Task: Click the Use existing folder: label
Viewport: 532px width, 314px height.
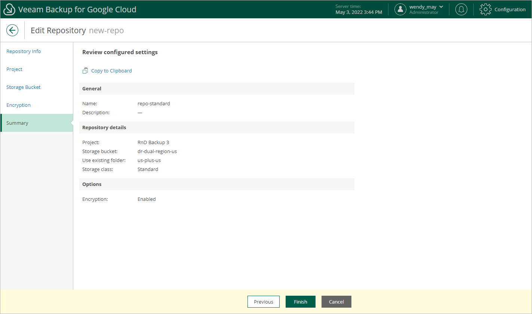Action: 104,160
